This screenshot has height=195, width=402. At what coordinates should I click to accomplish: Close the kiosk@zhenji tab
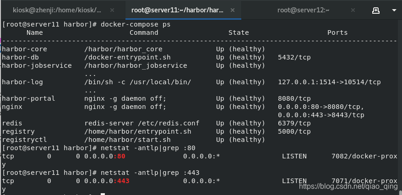[112, 10]
